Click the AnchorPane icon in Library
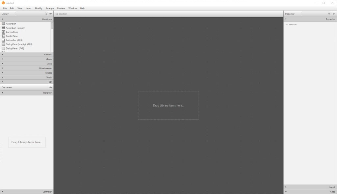337x194 pixels. (3, 32)
